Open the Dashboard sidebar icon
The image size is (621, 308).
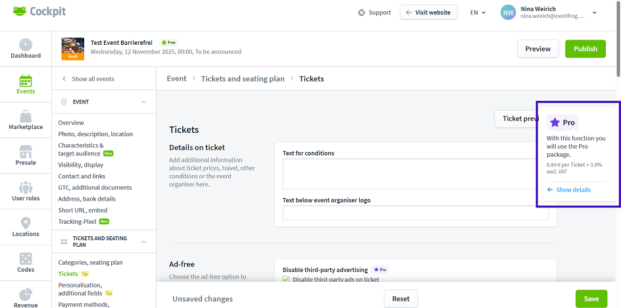click(26, 45)
